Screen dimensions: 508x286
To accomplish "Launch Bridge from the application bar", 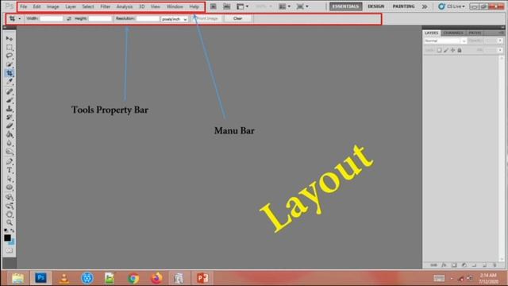I will point(214,6).
